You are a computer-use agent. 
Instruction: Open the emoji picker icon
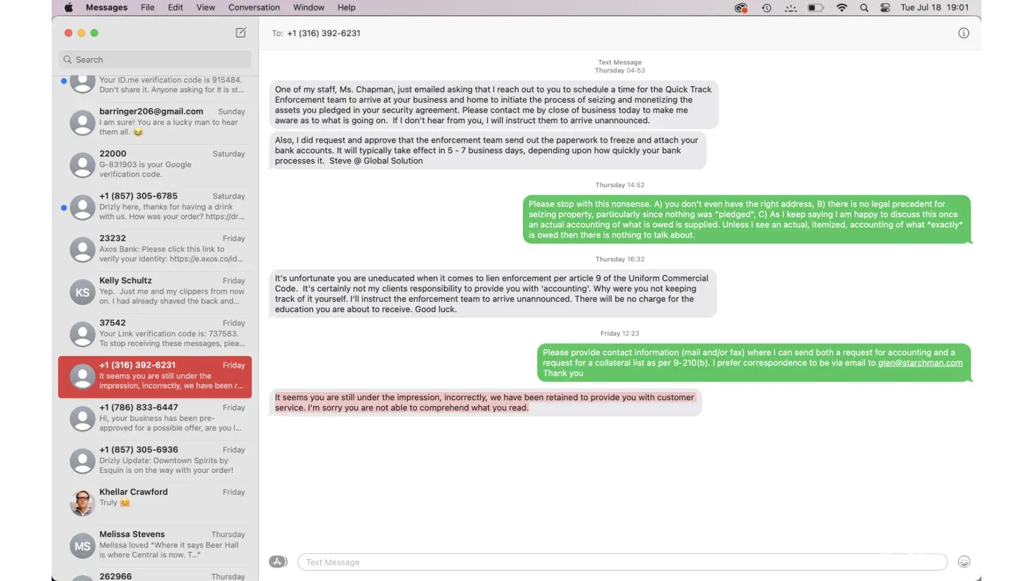click(x=964, y=562)
